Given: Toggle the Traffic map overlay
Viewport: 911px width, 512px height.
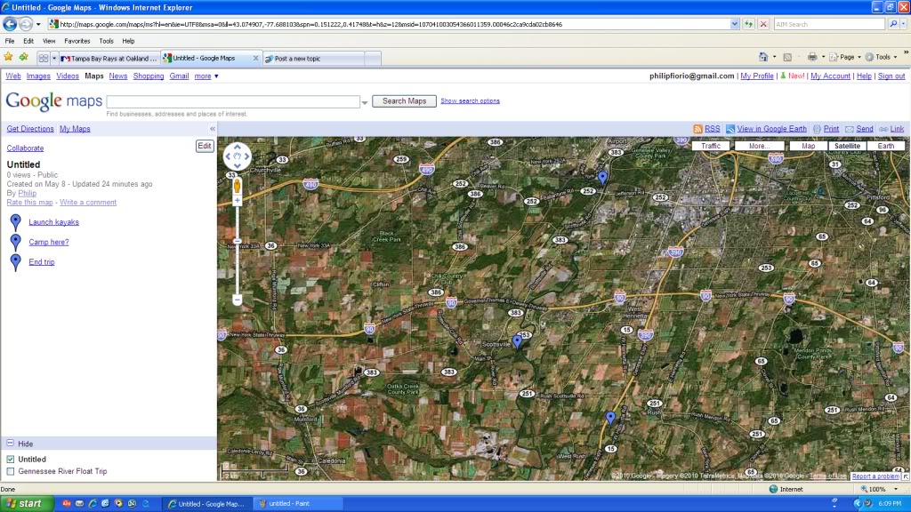Looking at the screenshot, I should click(x=711, y=146).
